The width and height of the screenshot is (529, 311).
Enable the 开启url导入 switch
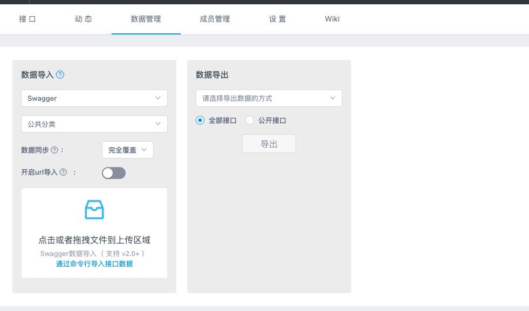click(114, 173)
